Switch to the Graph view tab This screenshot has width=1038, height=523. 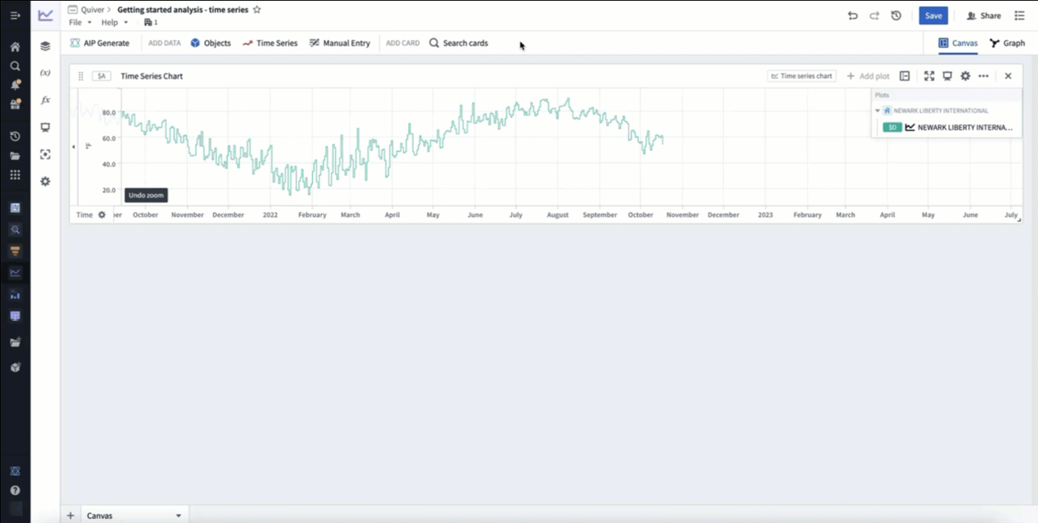pos(1007,43)
